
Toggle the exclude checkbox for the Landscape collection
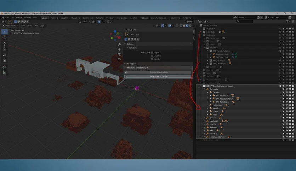point(280,32)
